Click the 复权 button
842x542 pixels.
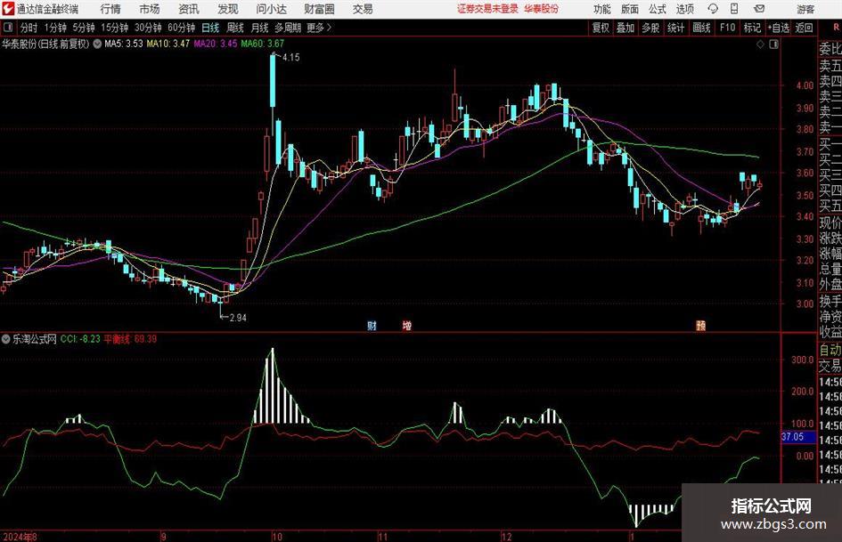click(x=601, y=28)
